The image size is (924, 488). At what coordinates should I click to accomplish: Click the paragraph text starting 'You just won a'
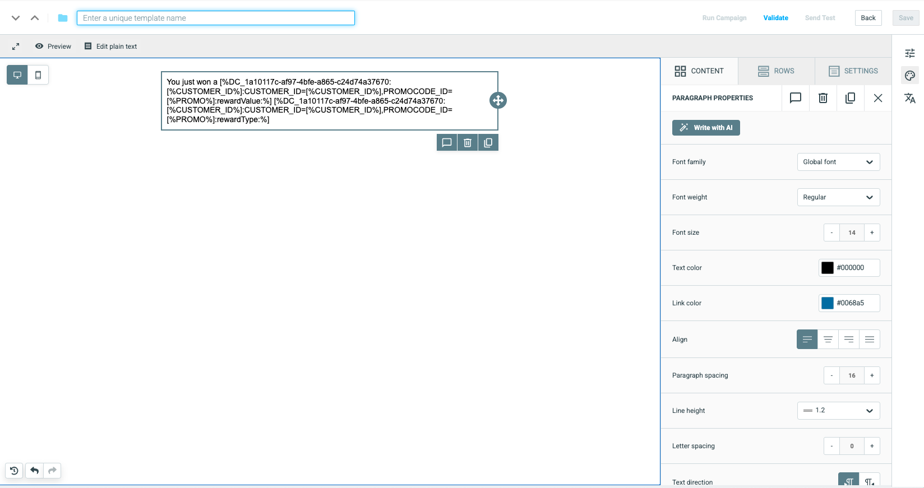point(309,101)
